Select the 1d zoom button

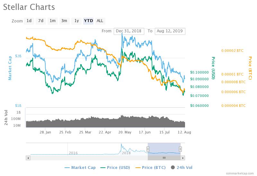pos(29,21)
